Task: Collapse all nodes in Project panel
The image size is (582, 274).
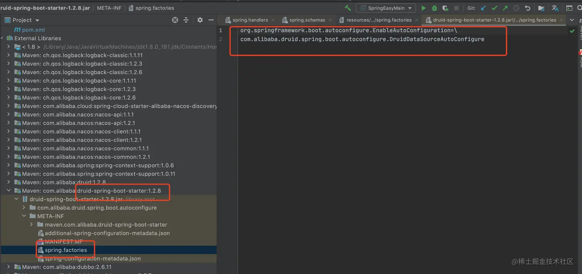Action: coord(186,20)
